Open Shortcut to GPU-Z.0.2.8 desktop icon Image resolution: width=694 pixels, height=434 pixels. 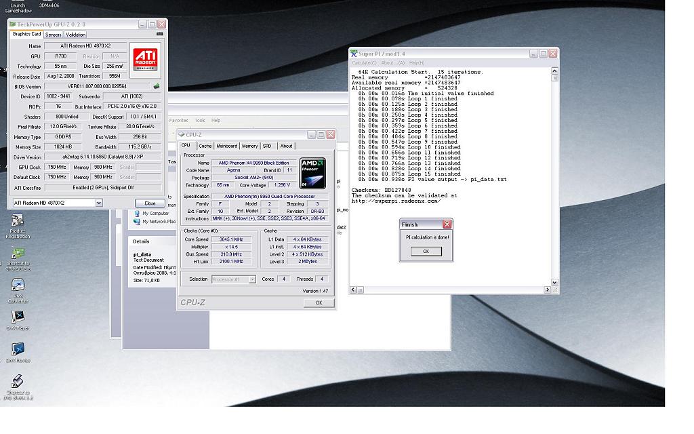(x=18, y=258)
